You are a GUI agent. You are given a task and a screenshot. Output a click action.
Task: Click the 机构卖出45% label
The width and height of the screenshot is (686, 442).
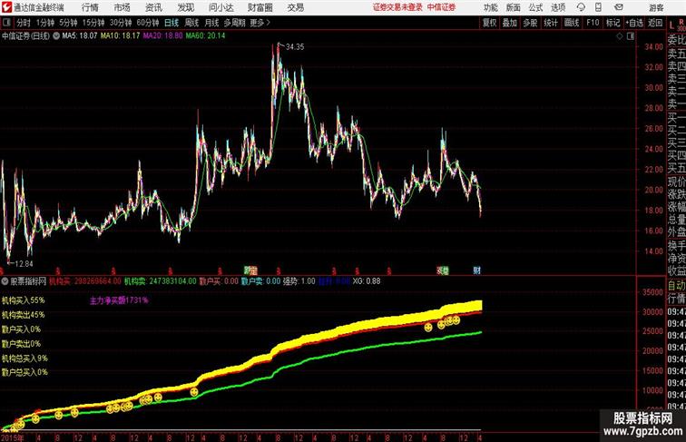(x=24, y=315)
